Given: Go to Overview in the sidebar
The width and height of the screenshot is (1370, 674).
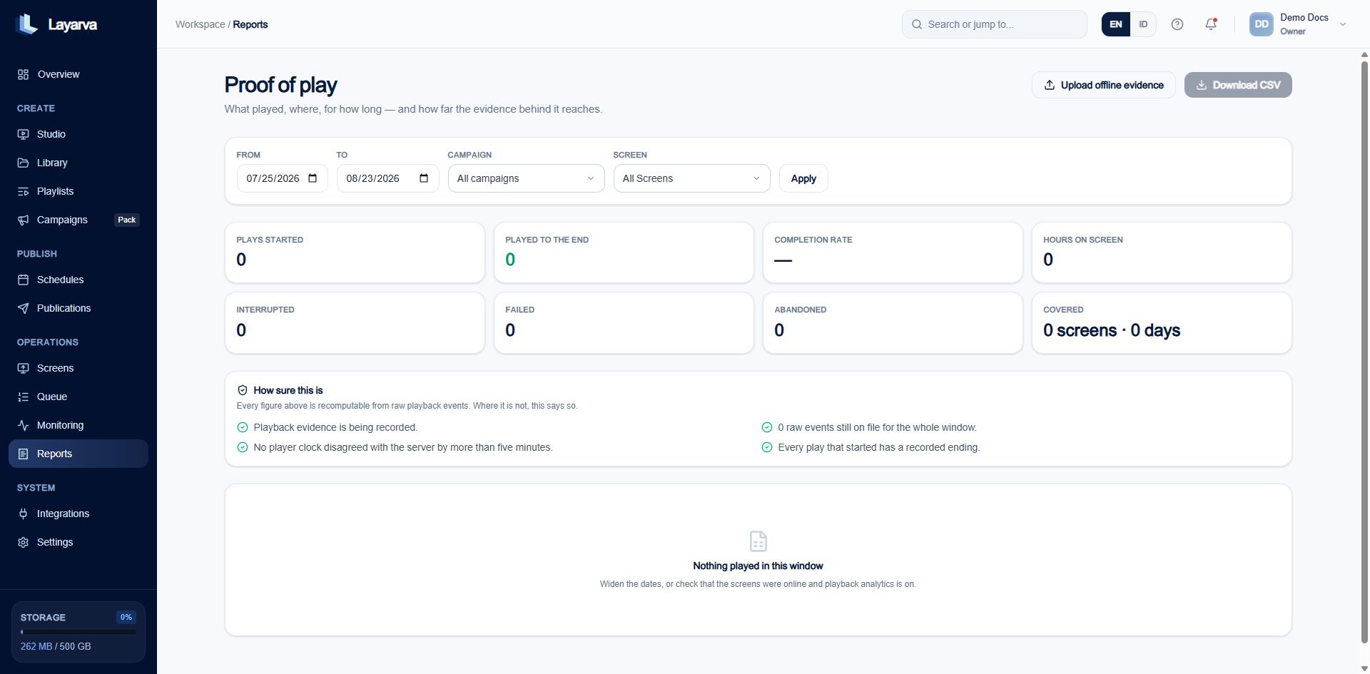Looking at the screenshot, I should [78, 74].
